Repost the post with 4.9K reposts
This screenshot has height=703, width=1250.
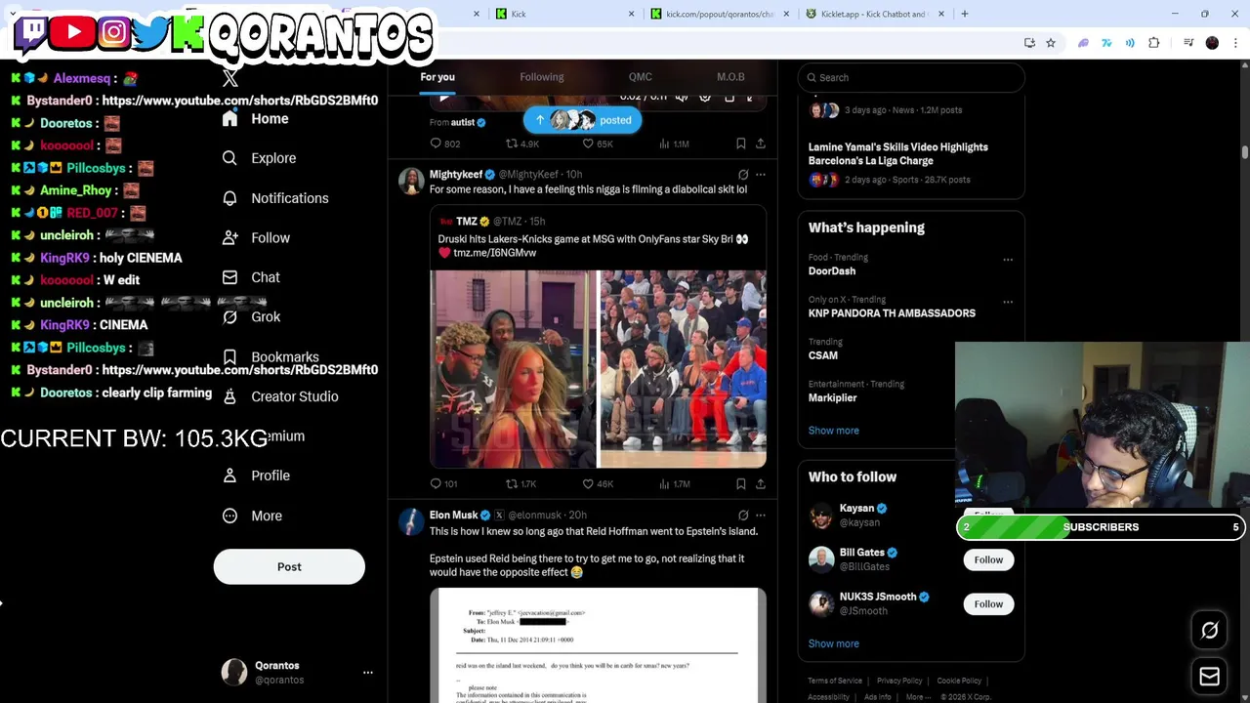[521, 144]
